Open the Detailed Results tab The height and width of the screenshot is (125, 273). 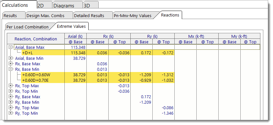coord(93,16)
